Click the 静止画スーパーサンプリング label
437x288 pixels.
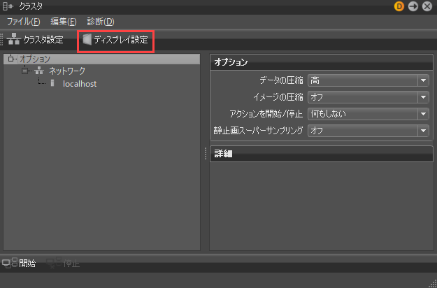click(258, 131)
